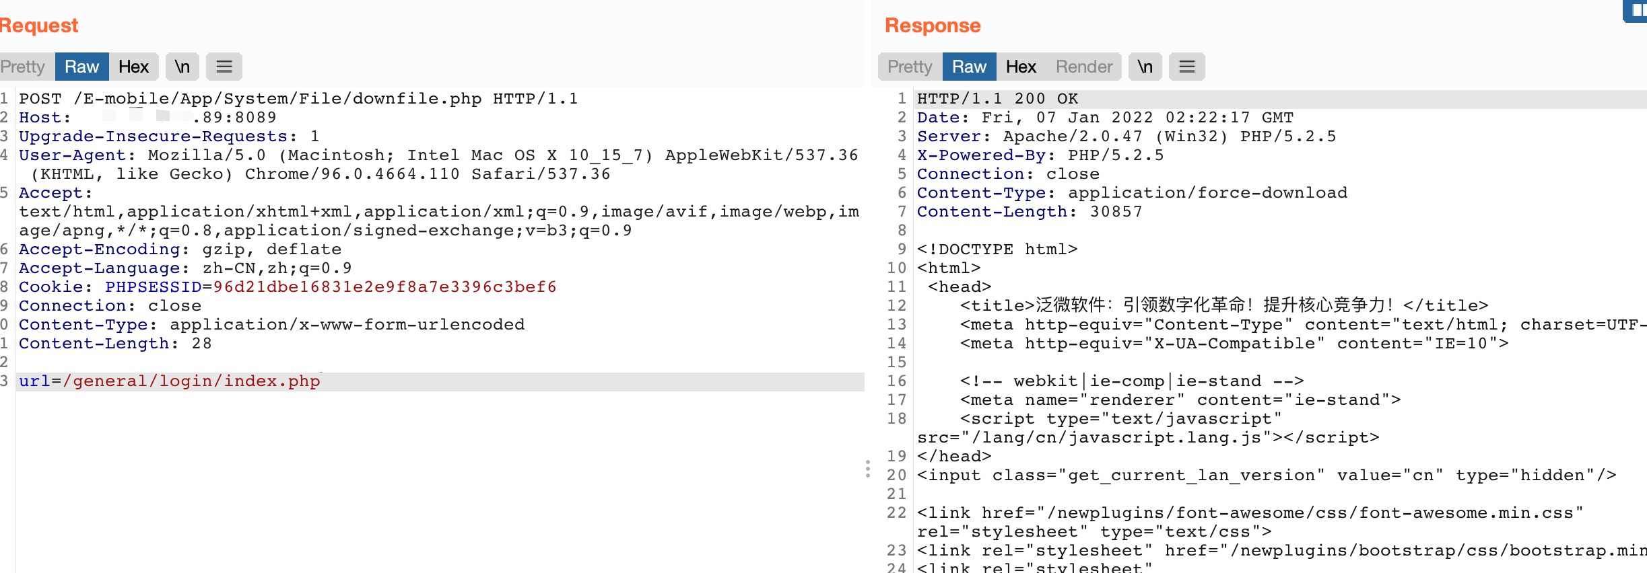Click the Content-Type force-download header

[1132, 193]
